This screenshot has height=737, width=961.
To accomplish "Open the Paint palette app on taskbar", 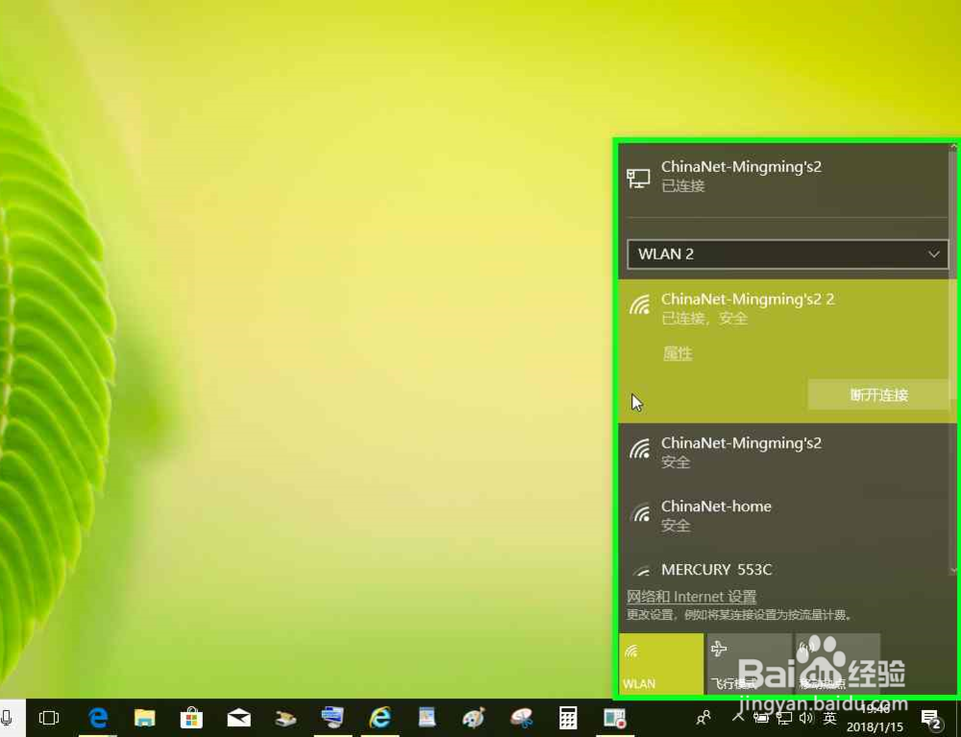I will (x=474, y=718).
